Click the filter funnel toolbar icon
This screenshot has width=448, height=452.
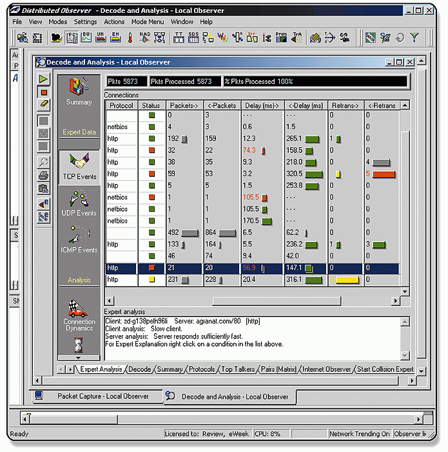[414, 37]
